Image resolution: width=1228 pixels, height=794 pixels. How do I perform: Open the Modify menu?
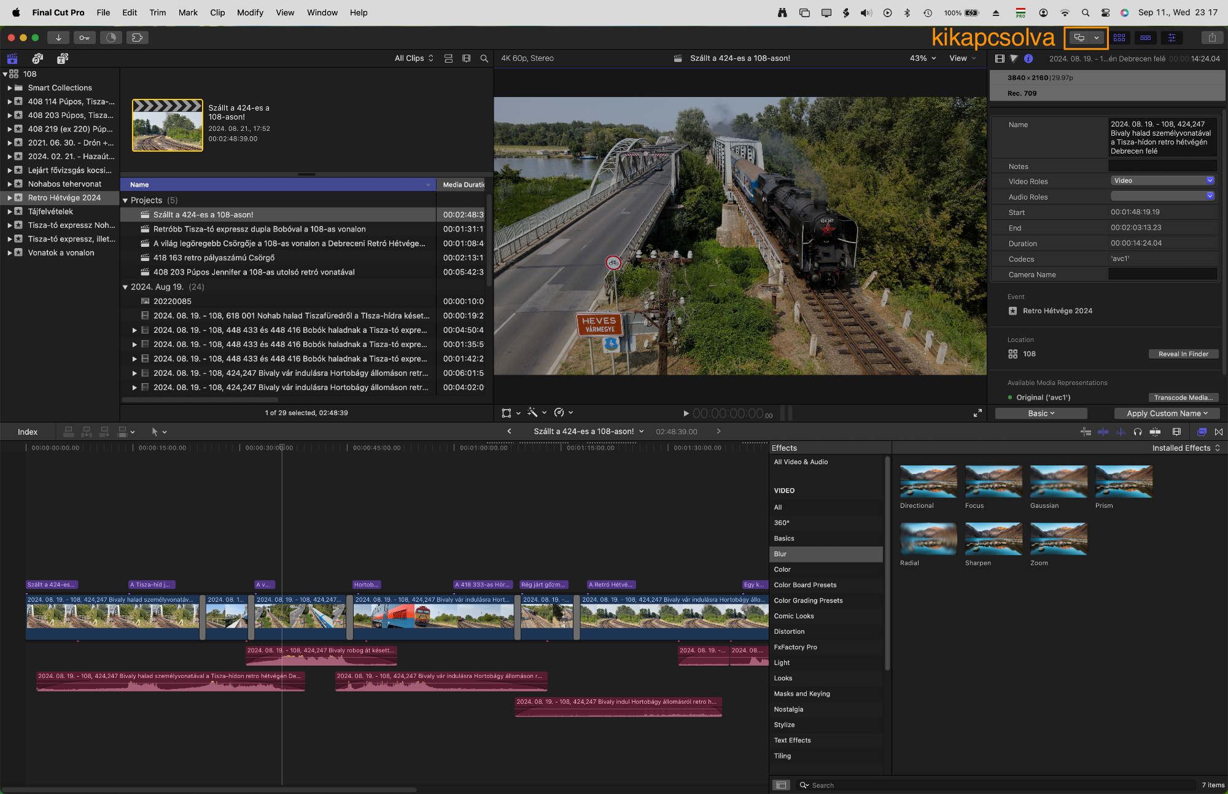[250, 12]
